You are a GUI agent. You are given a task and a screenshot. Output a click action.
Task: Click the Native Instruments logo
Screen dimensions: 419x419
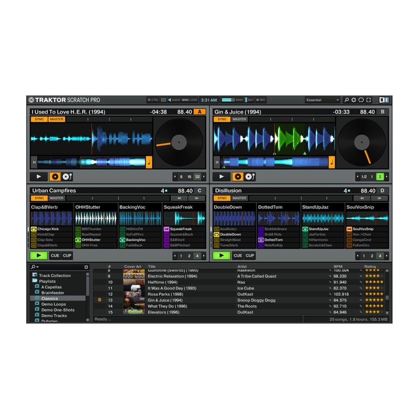[x=384, y=100]
